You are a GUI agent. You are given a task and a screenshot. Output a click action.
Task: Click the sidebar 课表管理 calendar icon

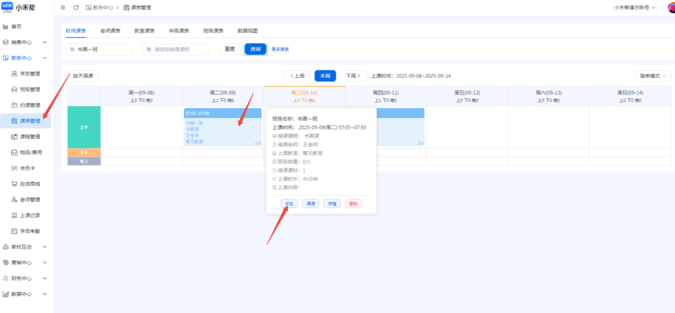(14, 121)
